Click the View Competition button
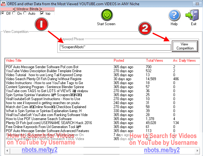The width and height of the screenshot is (203, 156). click(x=185, y=46)
